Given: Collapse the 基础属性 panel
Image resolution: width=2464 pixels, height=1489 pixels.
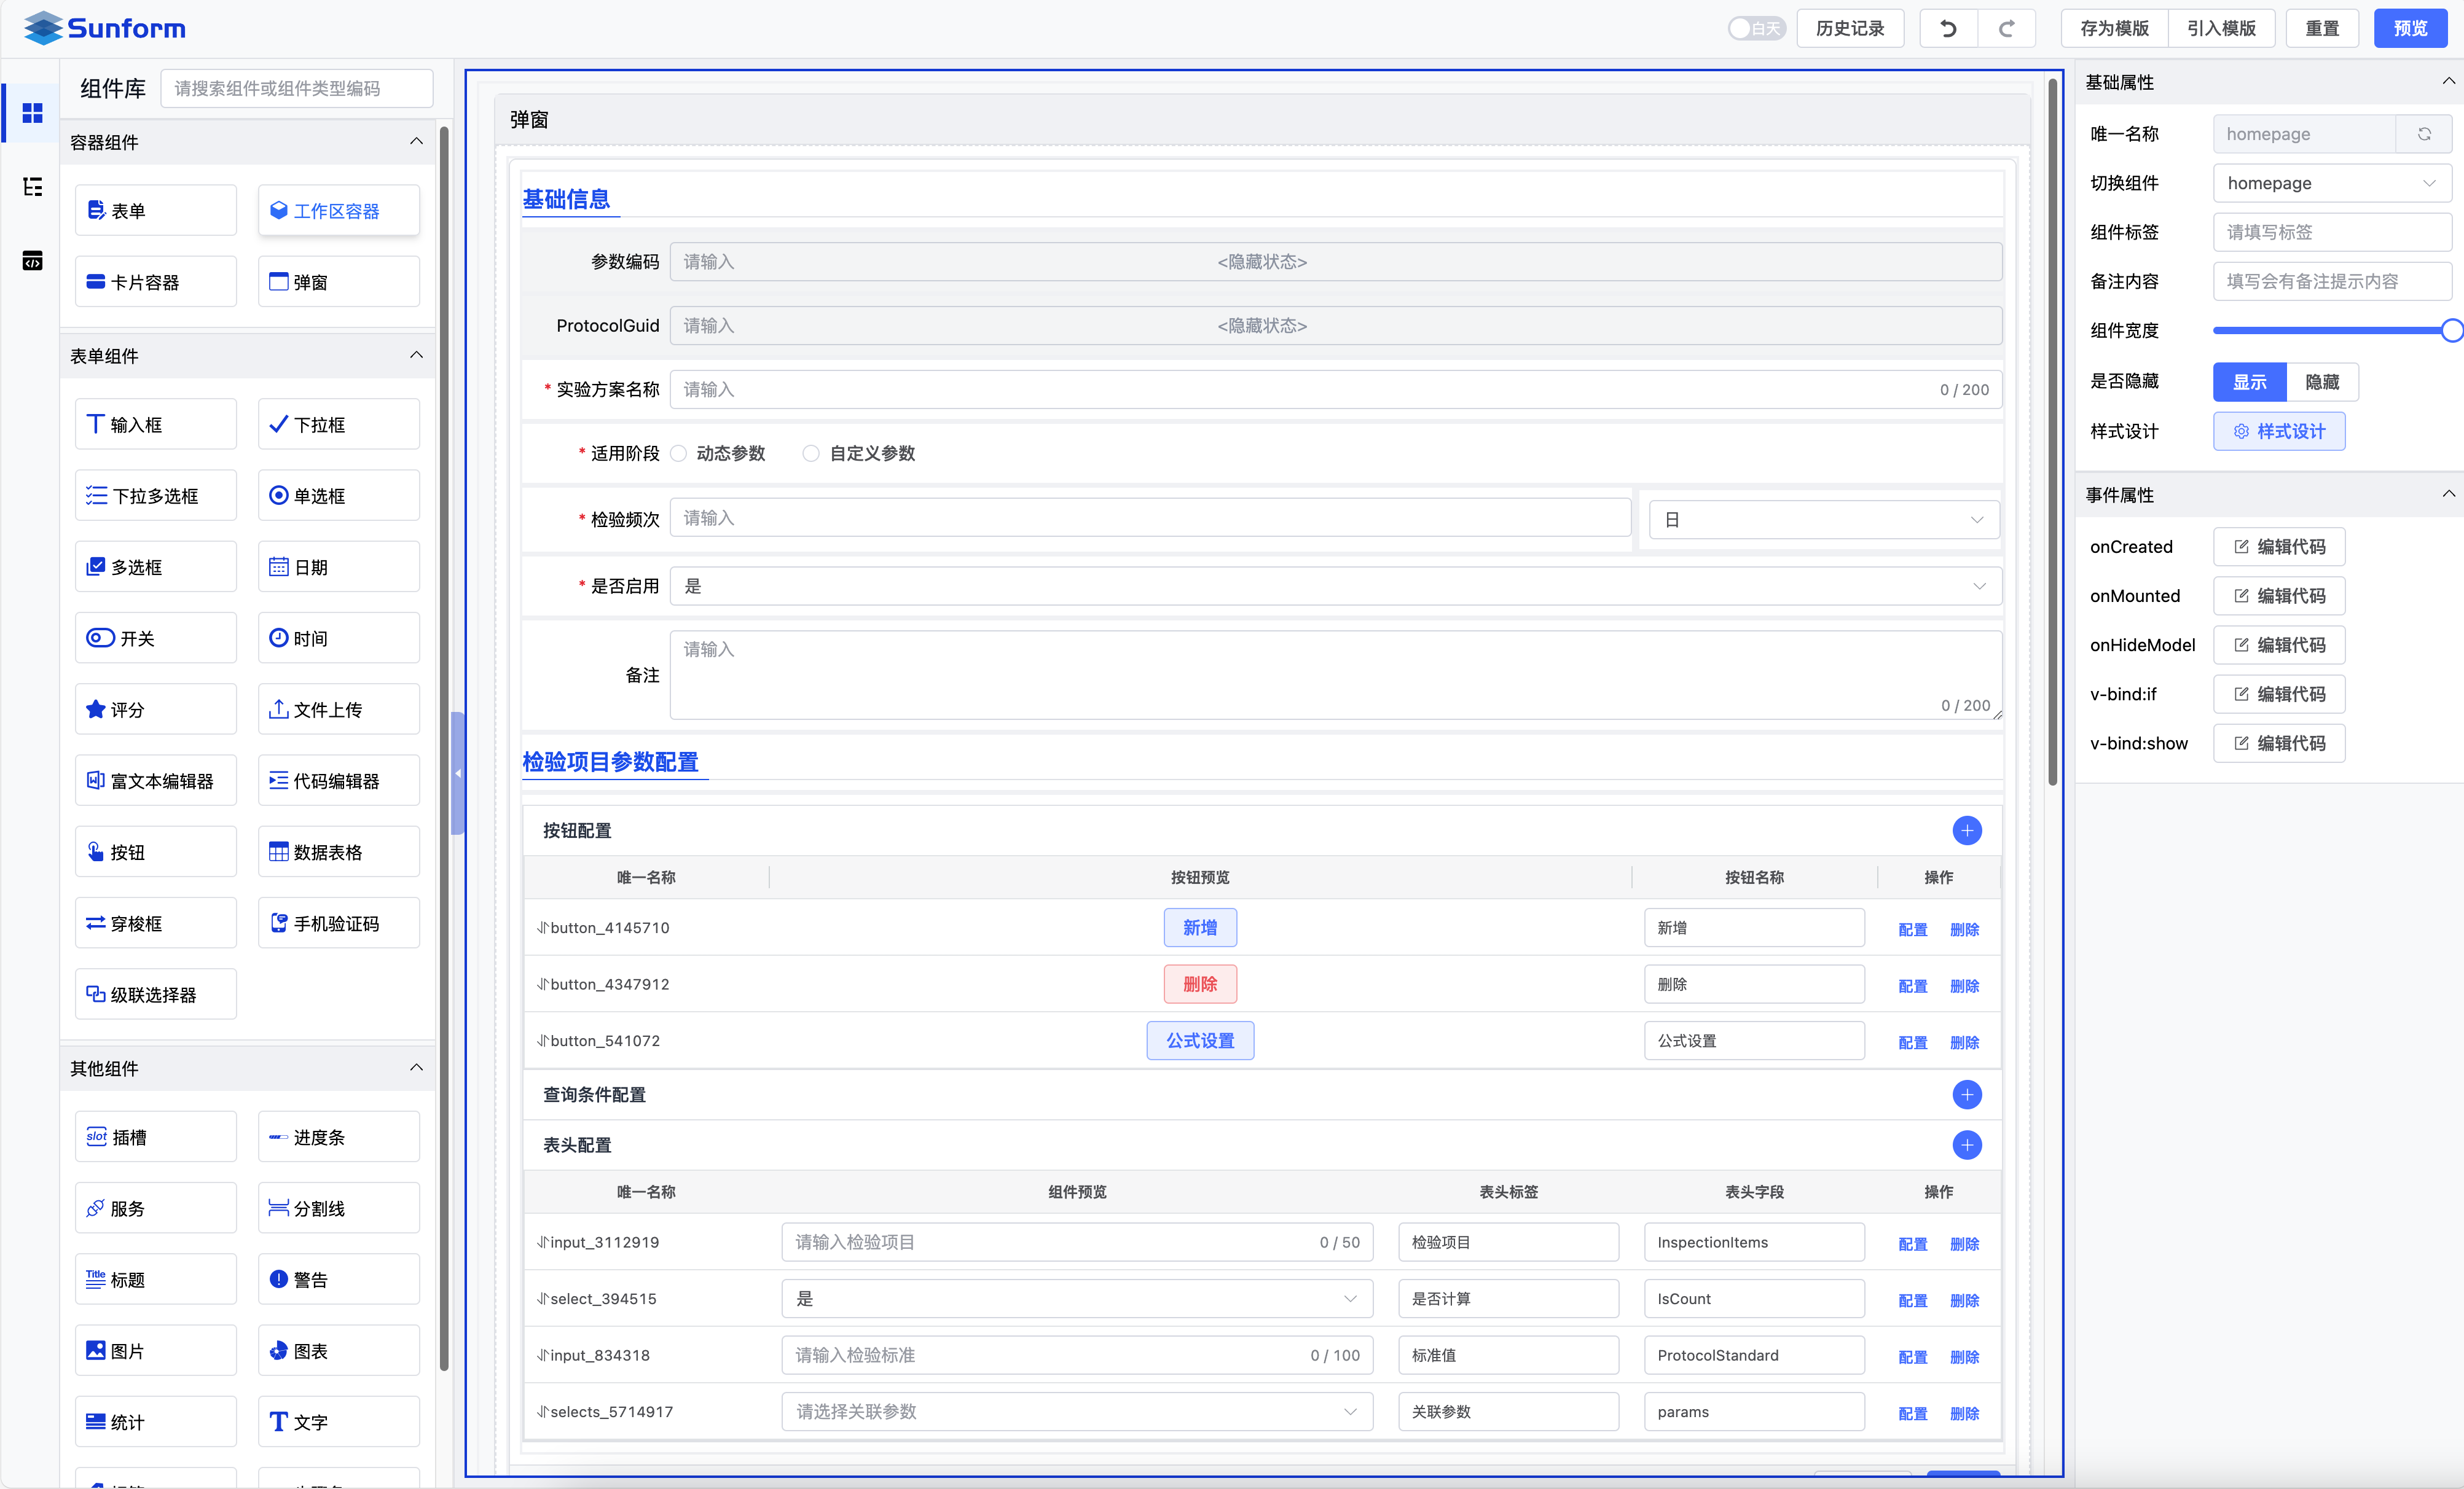Looking at the screenshot, I should click(2448, 81).
